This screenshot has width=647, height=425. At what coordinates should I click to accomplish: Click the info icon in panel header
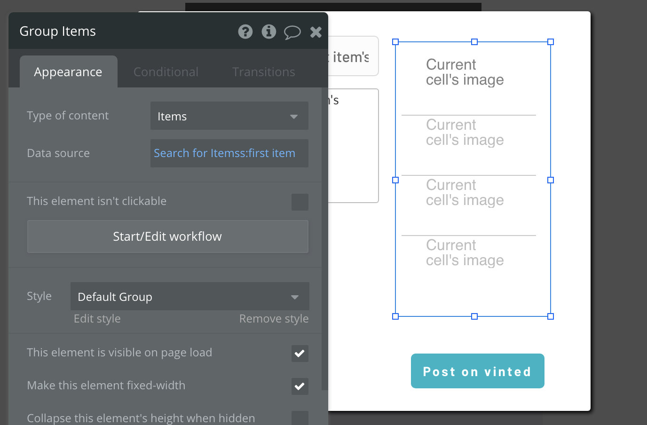269,31
